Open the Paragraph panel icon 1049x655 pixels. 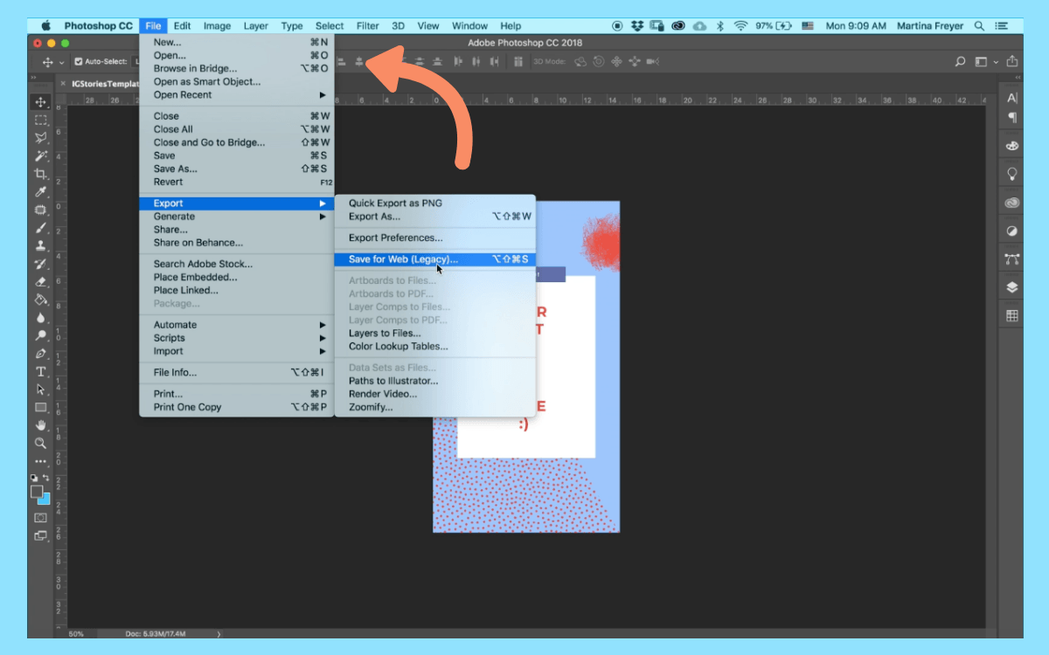tap(1012, 117)
